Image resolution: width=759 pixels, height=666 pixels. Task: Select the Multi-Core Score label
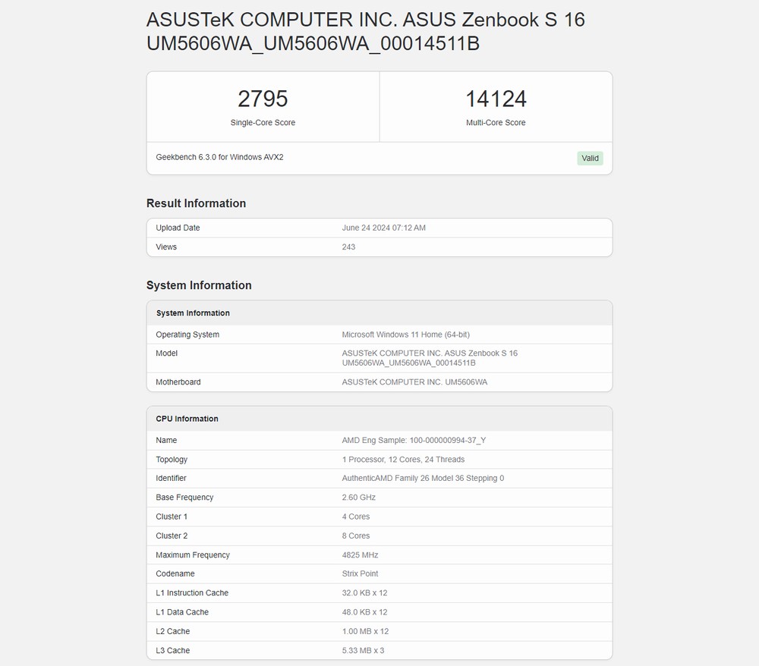496,123
